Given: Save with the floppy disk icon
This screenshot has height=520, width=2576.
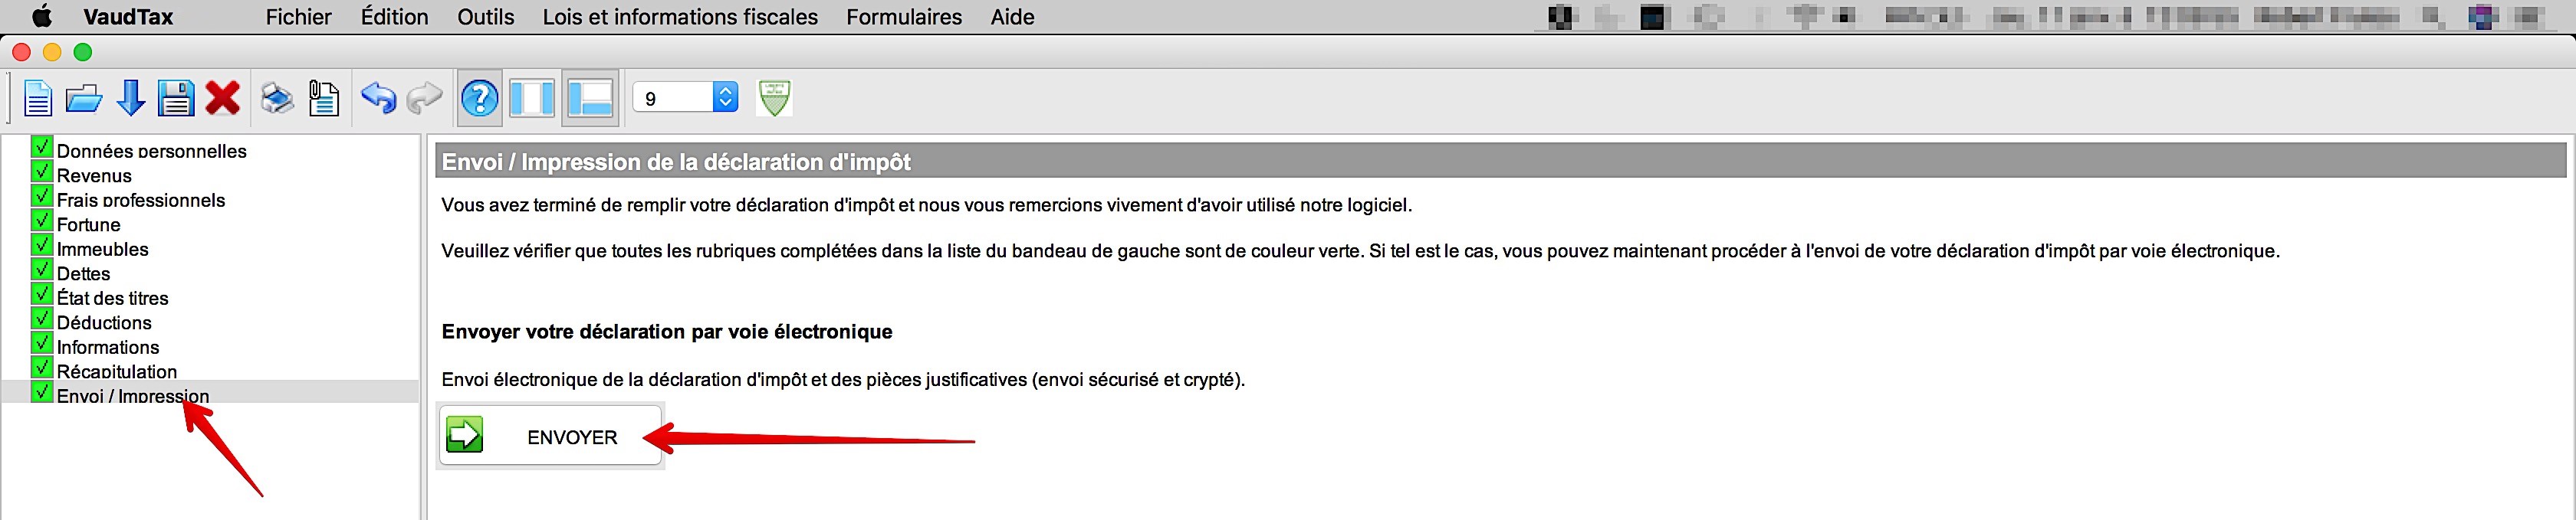Looking at the screenshot, I should pyautogui.click(x=176, y=98).
